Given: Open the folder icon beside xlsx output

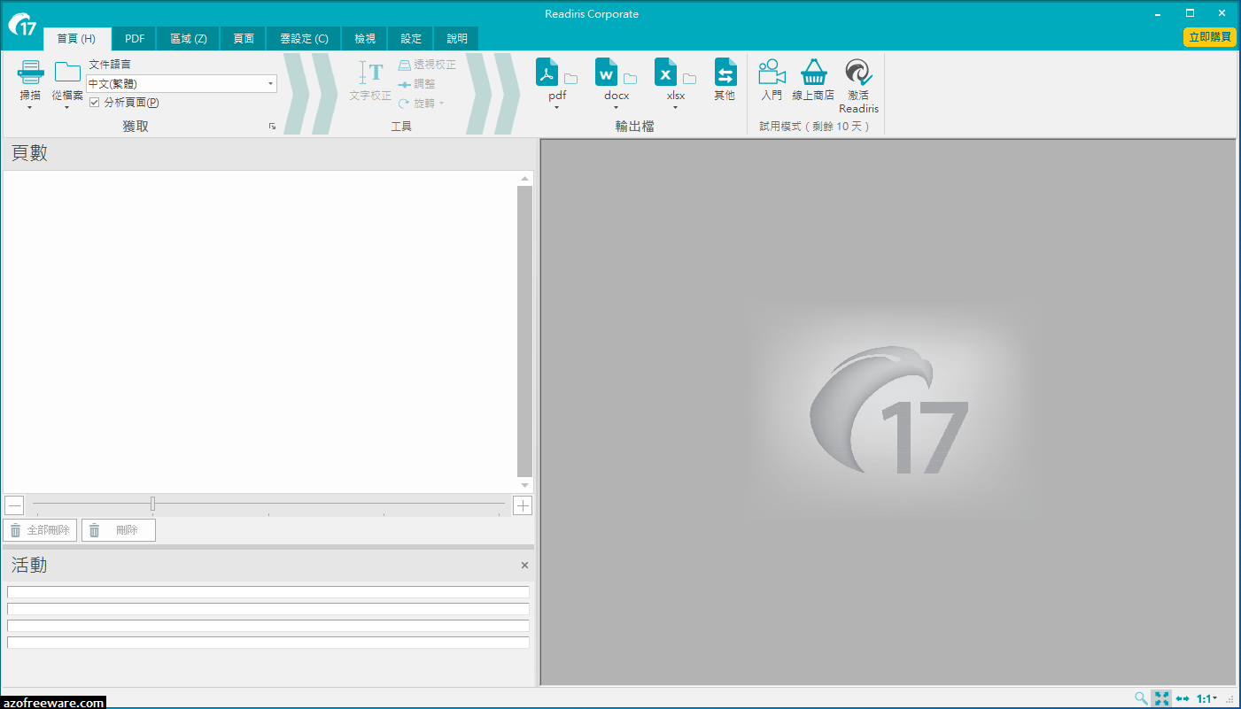Looking at the screenshot, I should (x=689, y=79).
